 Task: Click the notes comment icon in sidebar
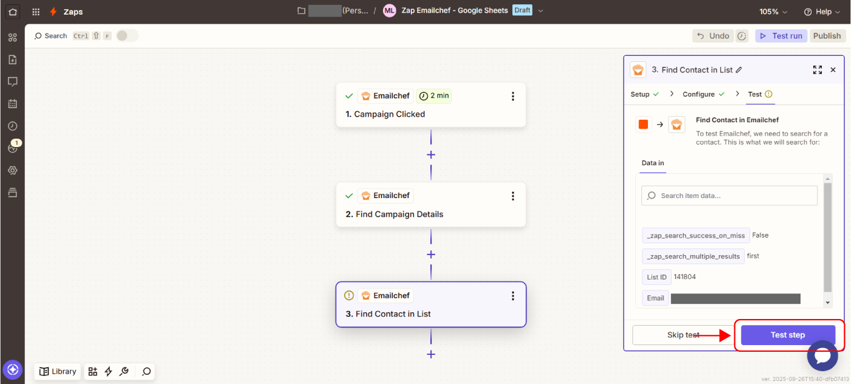point(12,81)
